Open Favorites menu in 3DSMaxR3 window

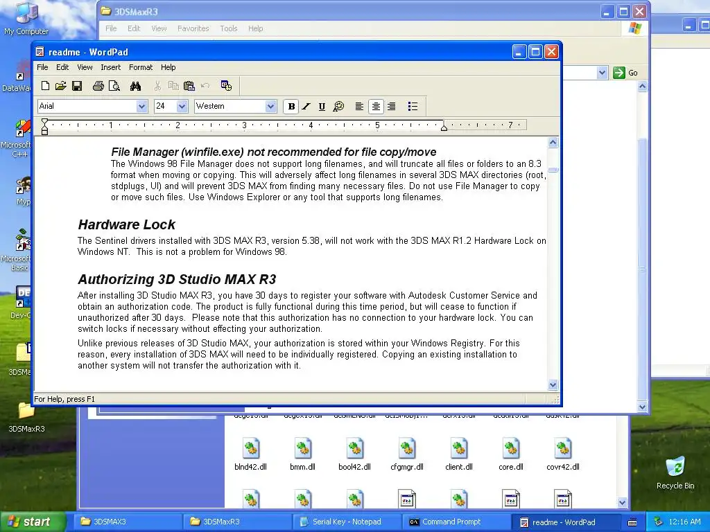click(x=193, y=28)
